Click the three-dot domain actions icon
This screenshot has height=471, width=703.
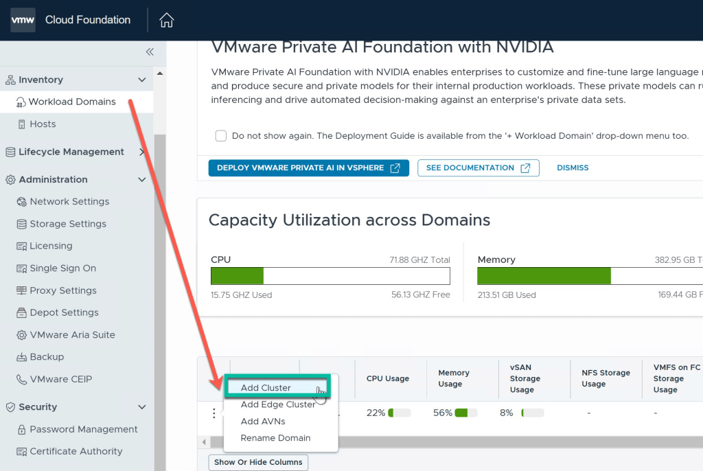click(x=214, y=413)
